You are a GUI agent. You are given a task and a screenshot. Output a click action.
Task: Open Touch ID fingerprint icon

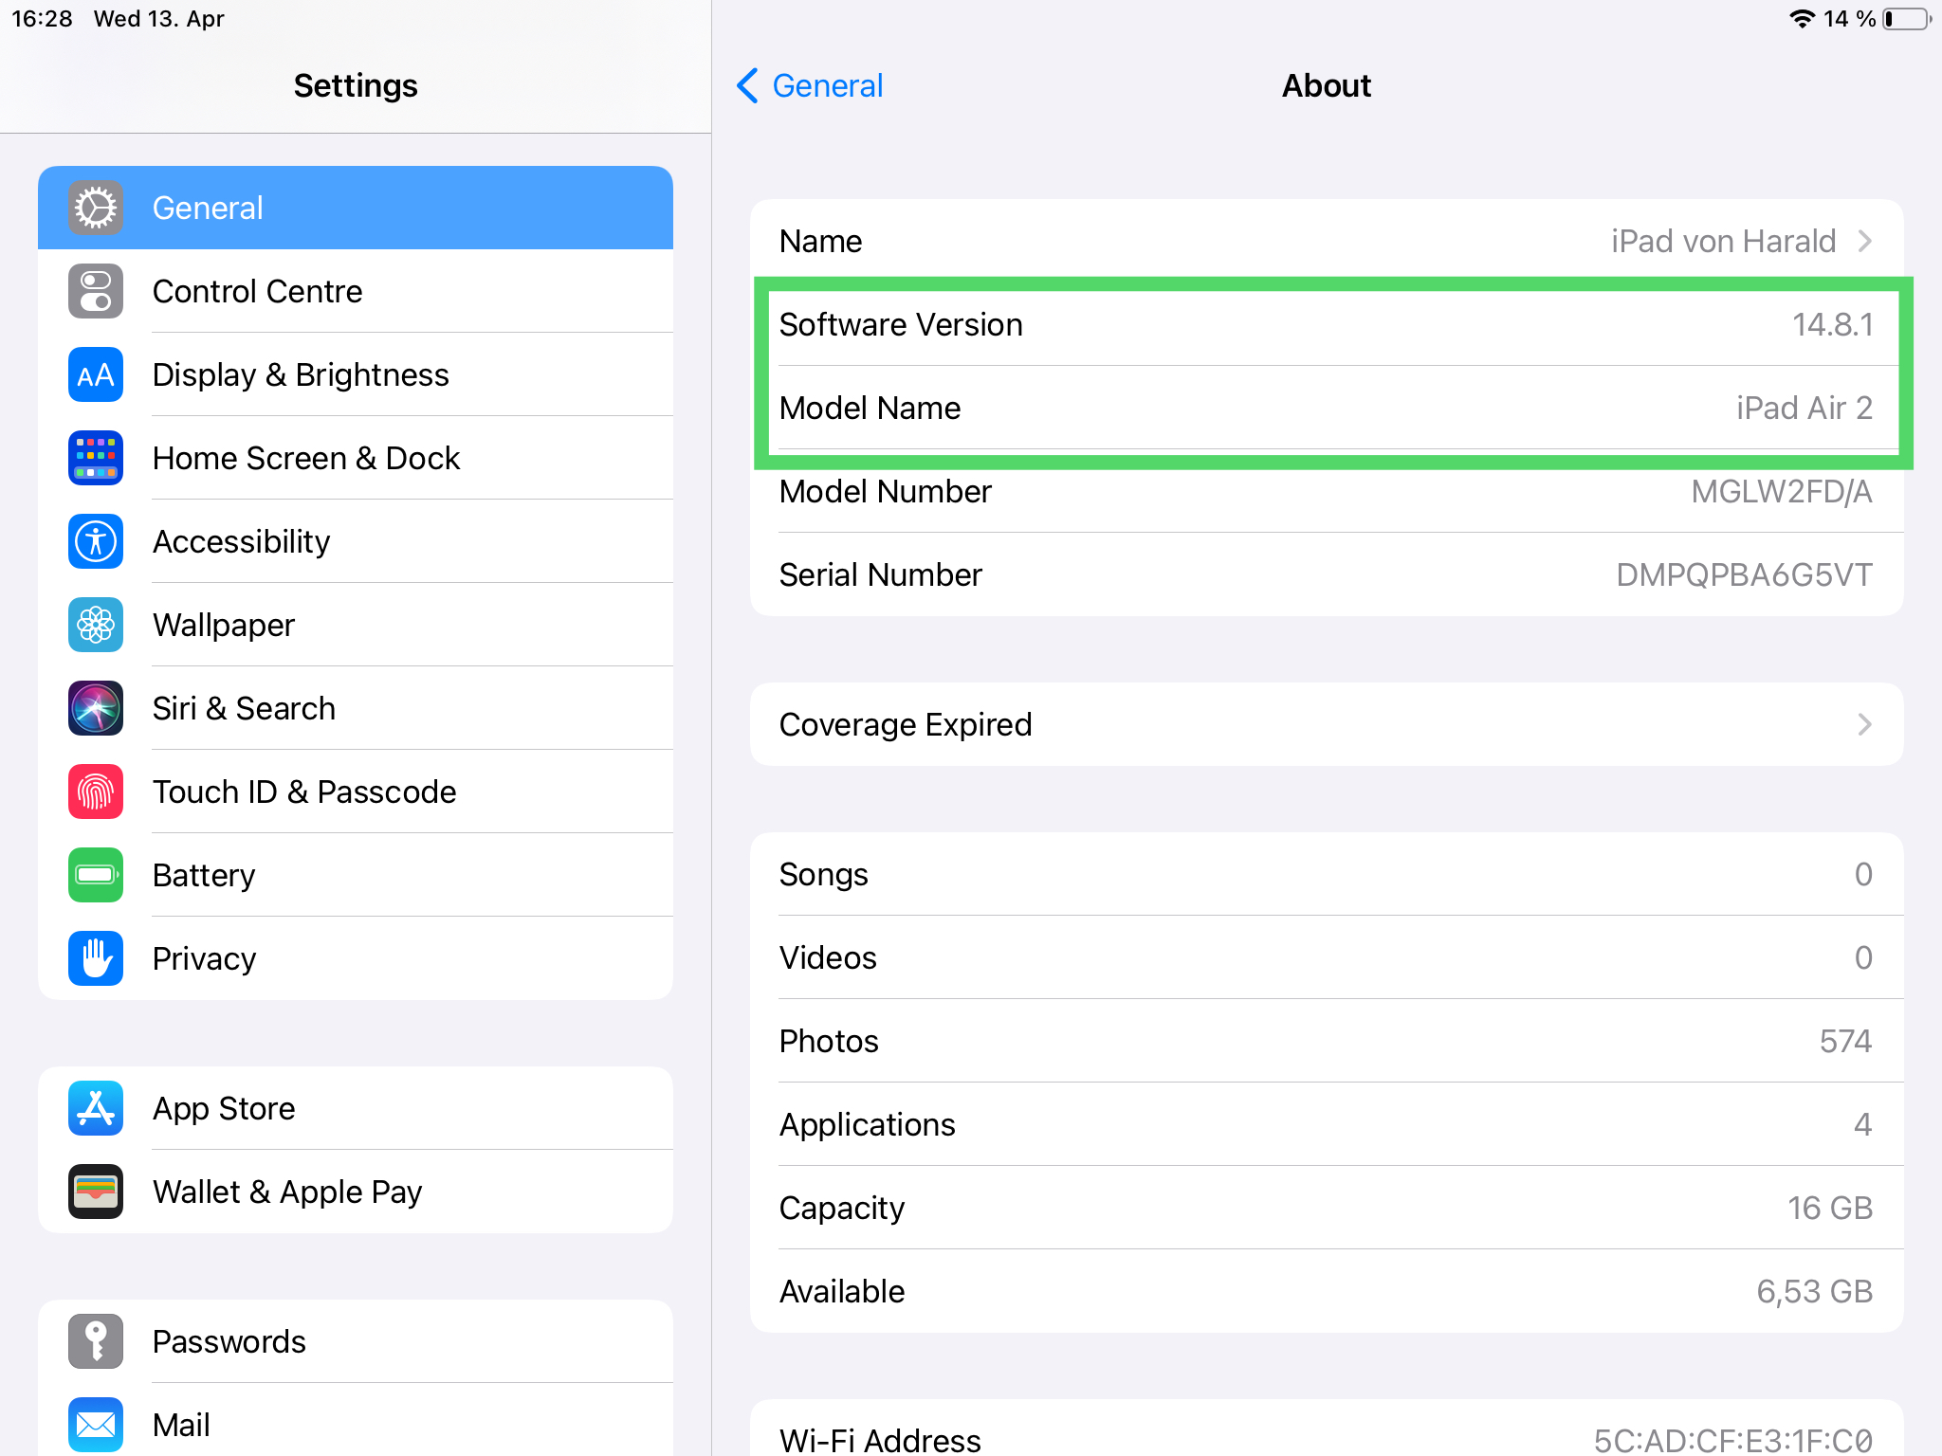(x=96, y=792)
